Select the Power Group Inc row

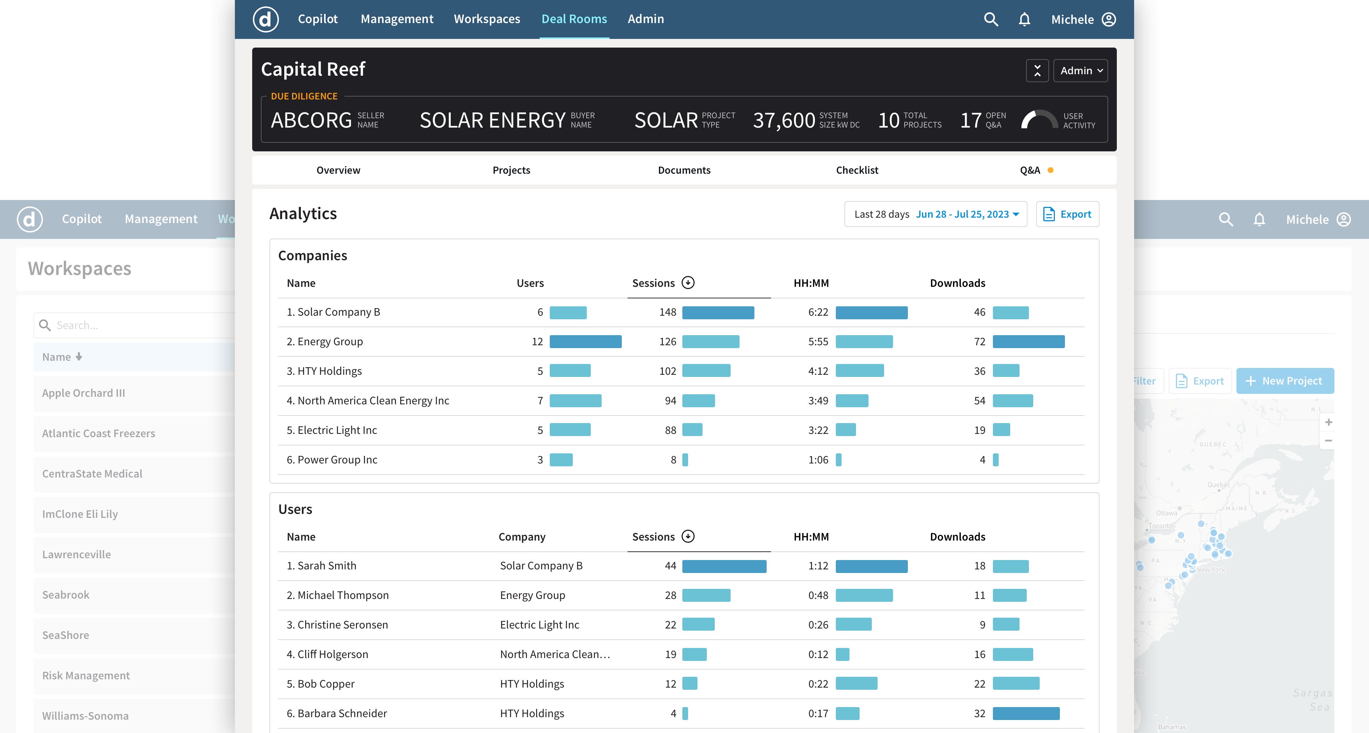coord(681,459)
